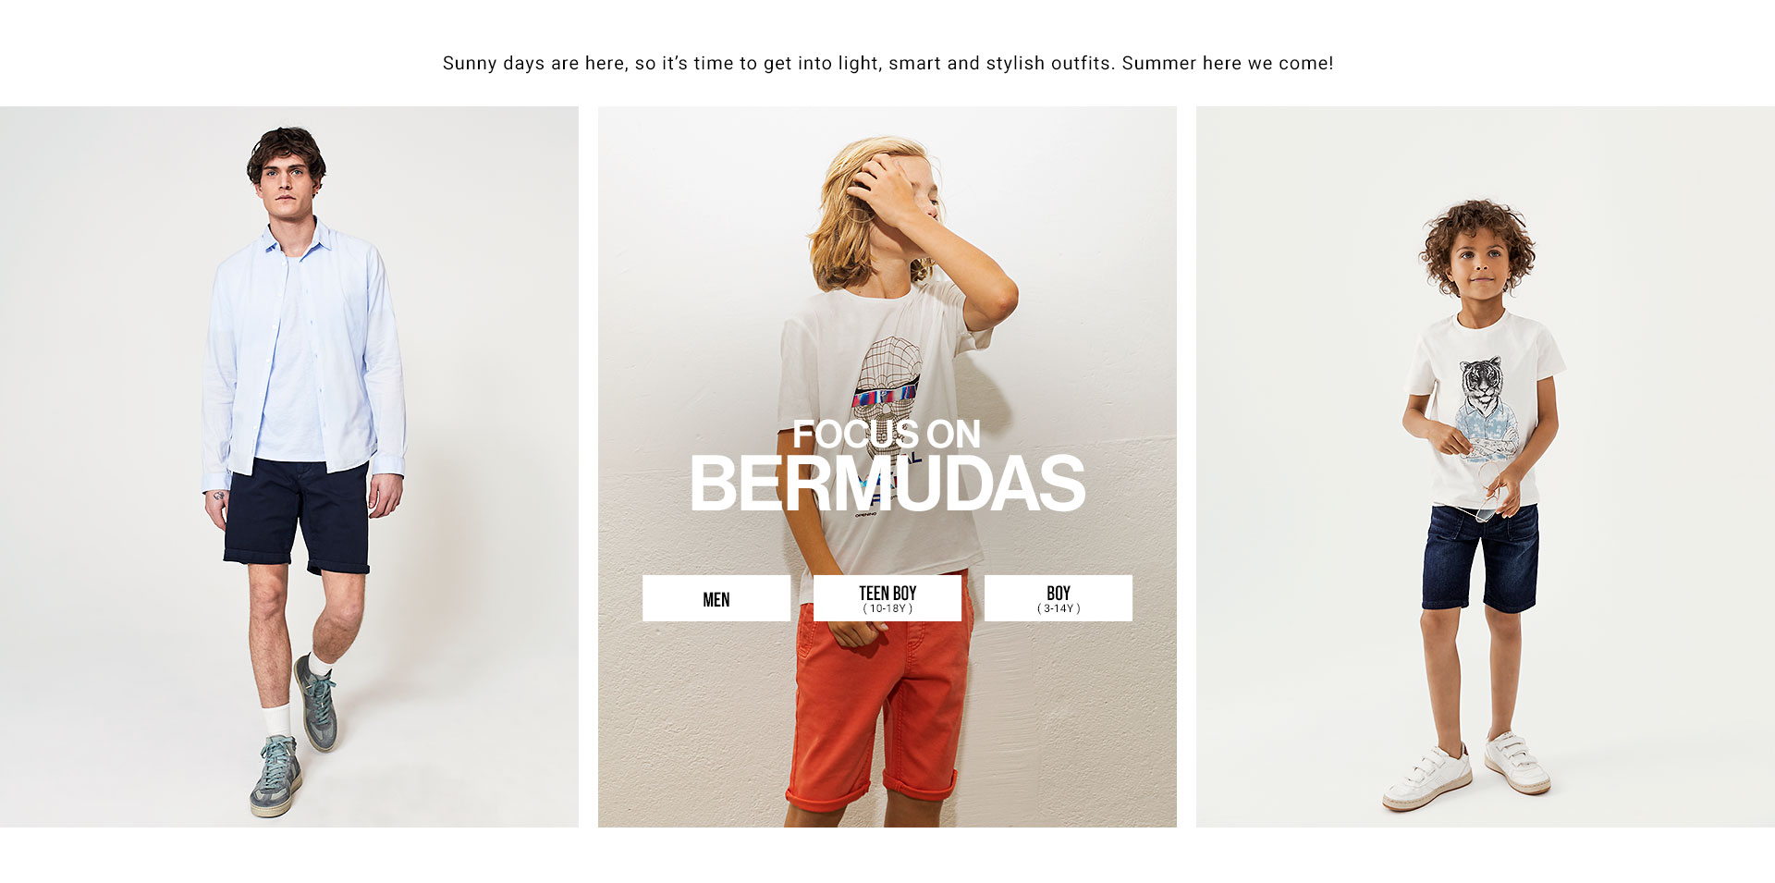Click the man's navy bermuda shorts

click(x=298, y=515)
